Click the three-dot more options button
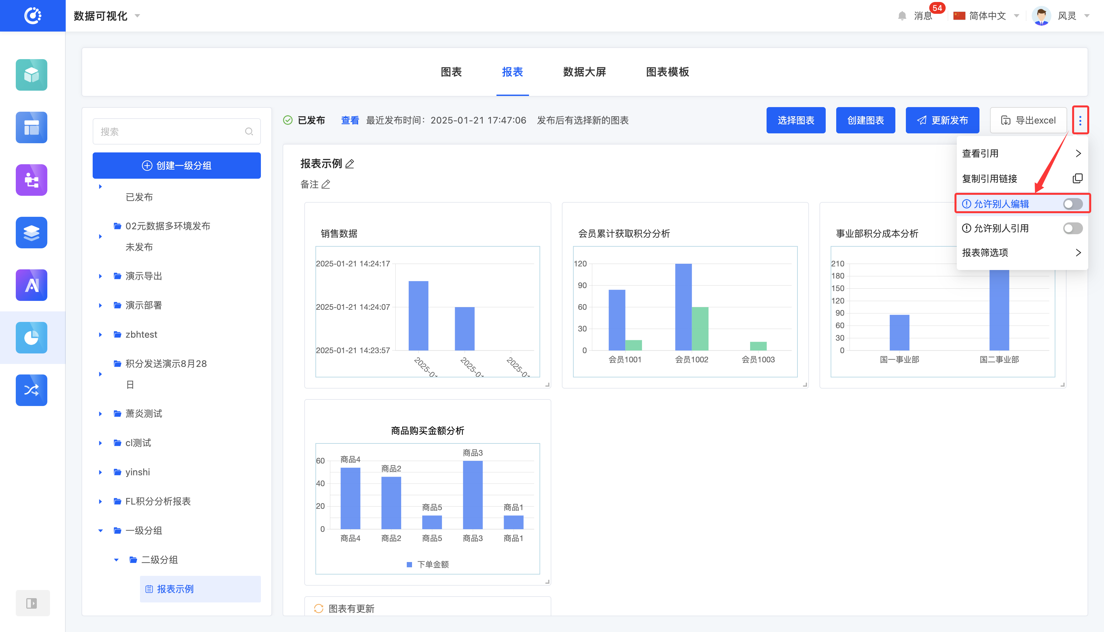Image resolution: width=1104 pixels, height=632 pixels. 1080,120
